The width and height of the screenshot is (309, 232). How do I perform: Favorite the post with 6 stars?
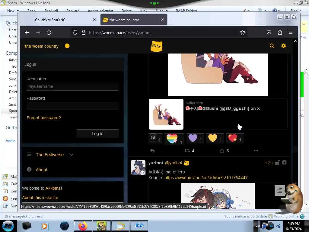click(224, 151)
